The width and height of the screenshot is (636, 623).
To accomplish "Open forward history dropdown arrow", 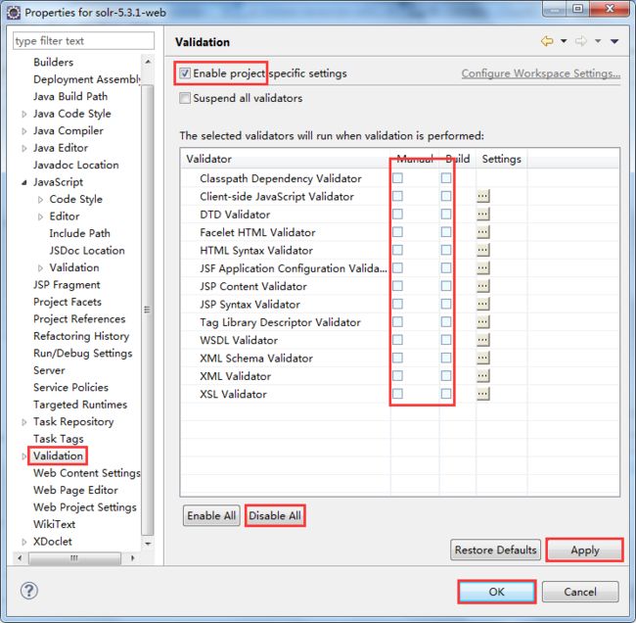I will click(598, 41).
